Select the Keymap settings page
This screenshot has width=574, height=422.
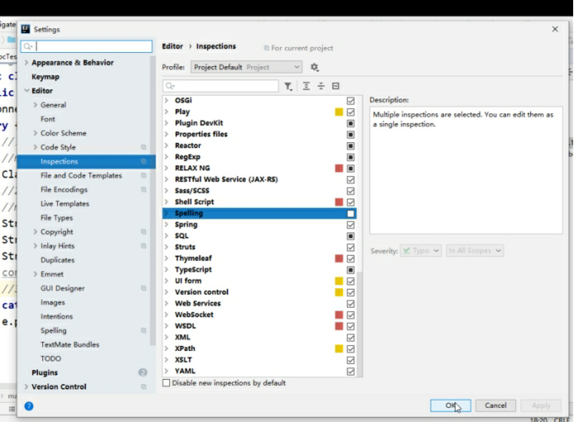click(x=46, y=77)
